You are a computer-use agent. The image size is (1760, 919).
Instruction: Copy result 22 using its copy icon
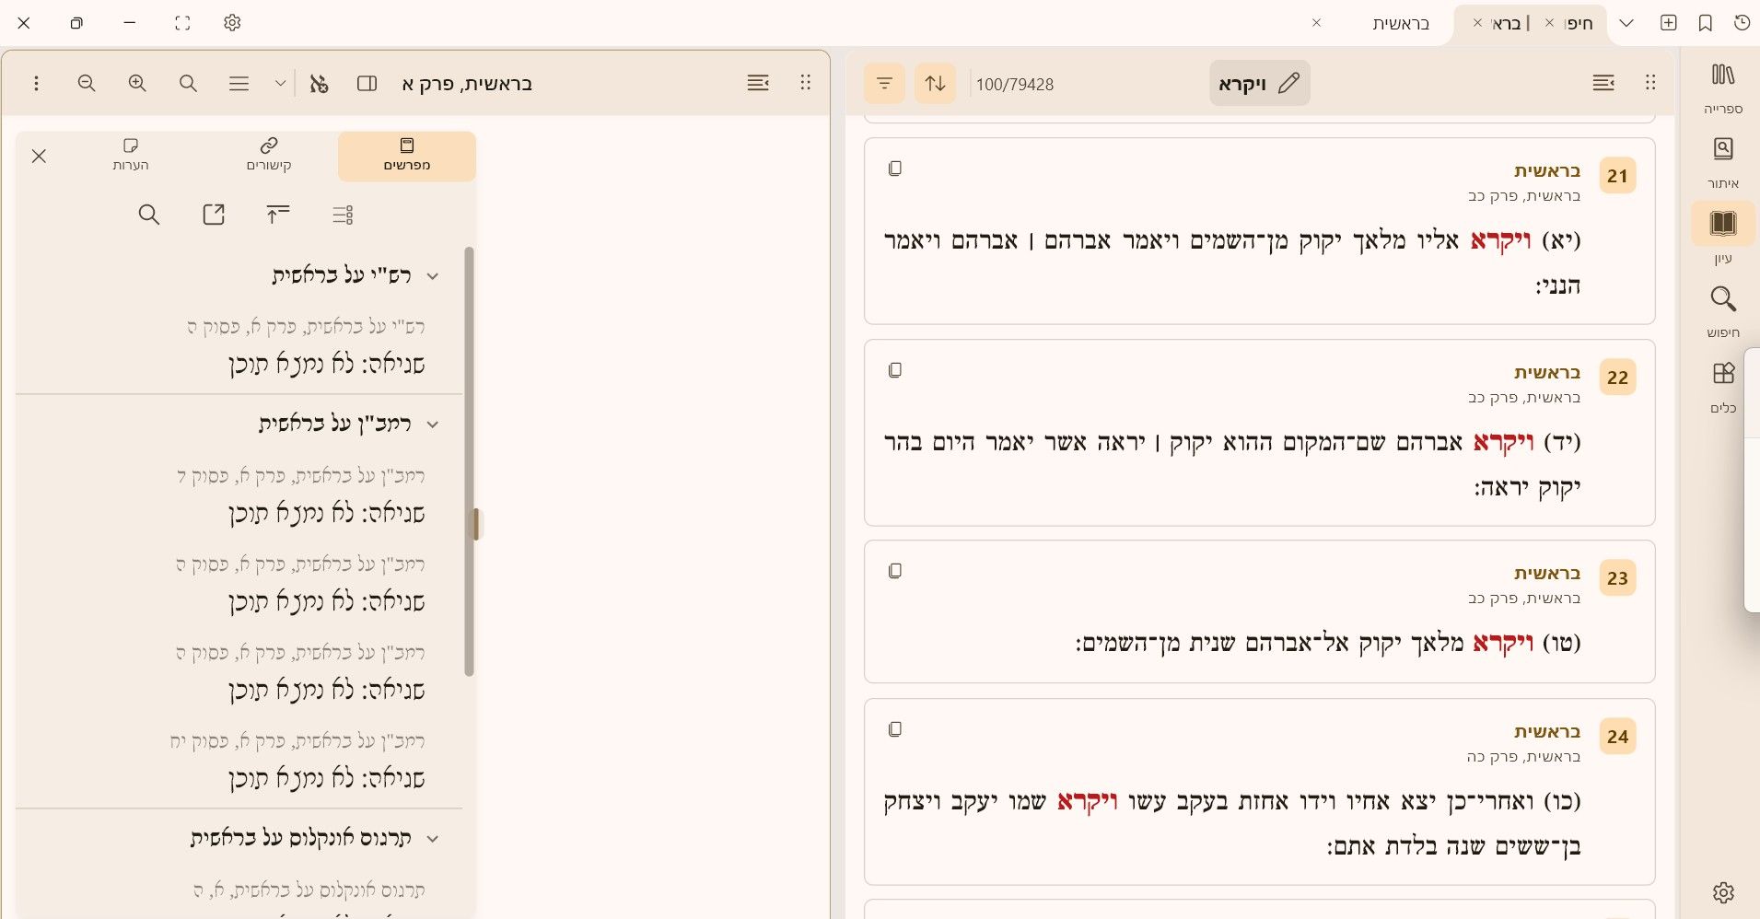click(x=894, y=370)
